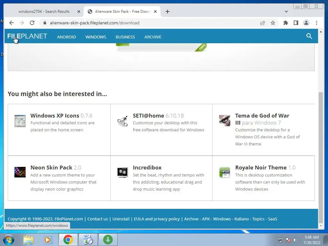This screenshot has height=246, width=328.
Task: Open the Incredibox thumbnail image
Action: click(123, 173)
